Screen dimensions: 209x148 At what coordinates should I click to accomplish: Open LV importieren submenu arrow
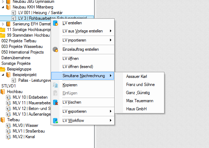[x=110, y=40]
